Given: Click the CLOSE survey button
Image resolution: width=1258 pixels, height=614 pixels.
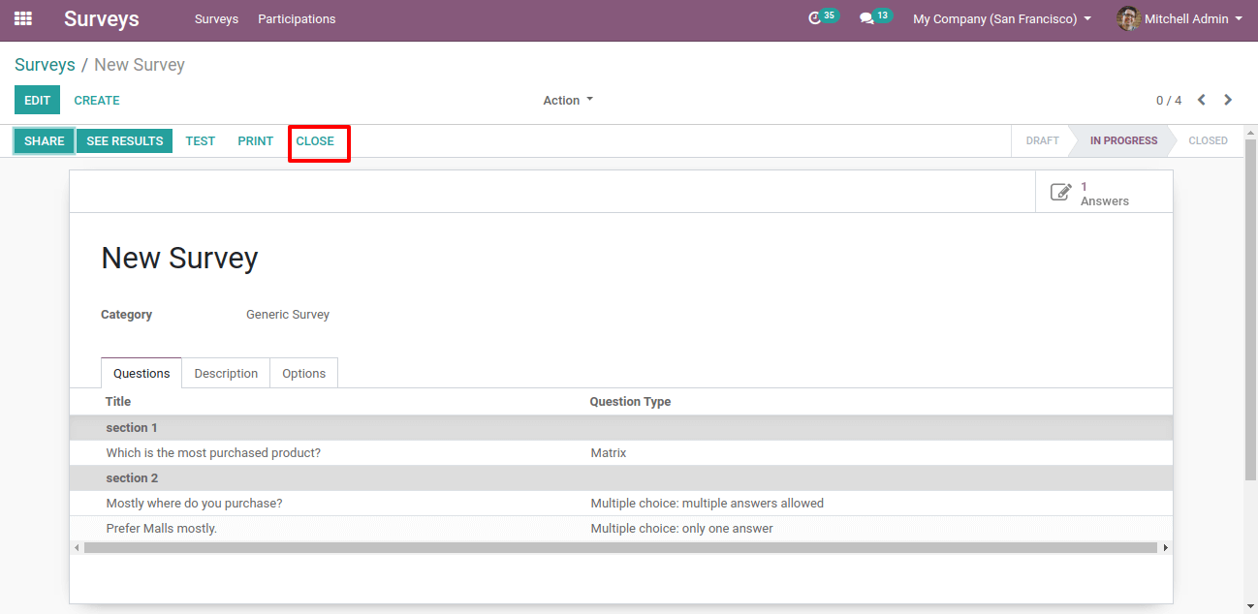Looking at the screenshot, I should coord(315,140).
